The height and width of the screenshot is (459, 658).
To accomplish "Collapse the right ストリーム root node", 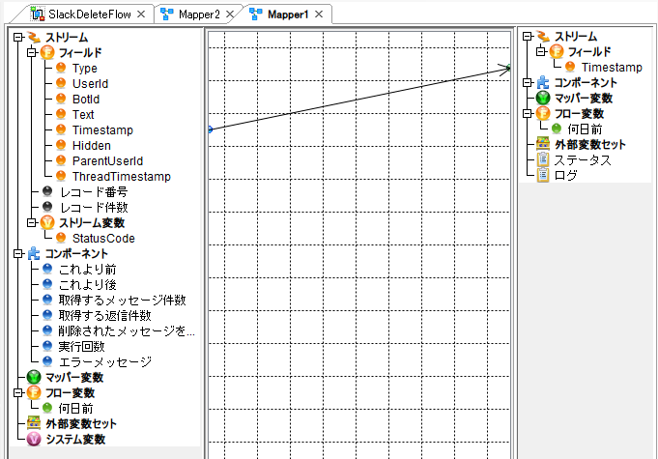I will point(527,37).
